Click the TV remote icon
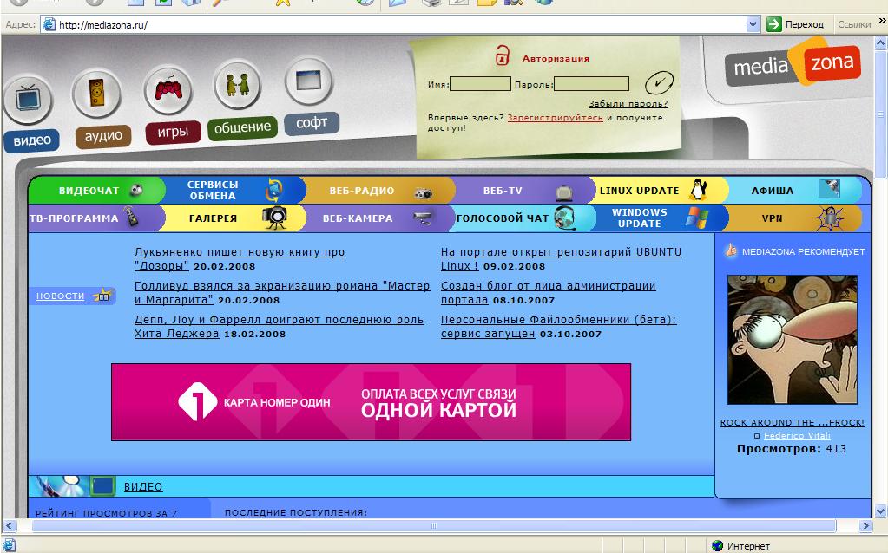This screenshot has width=888, height=553. [x=131, y=218]
